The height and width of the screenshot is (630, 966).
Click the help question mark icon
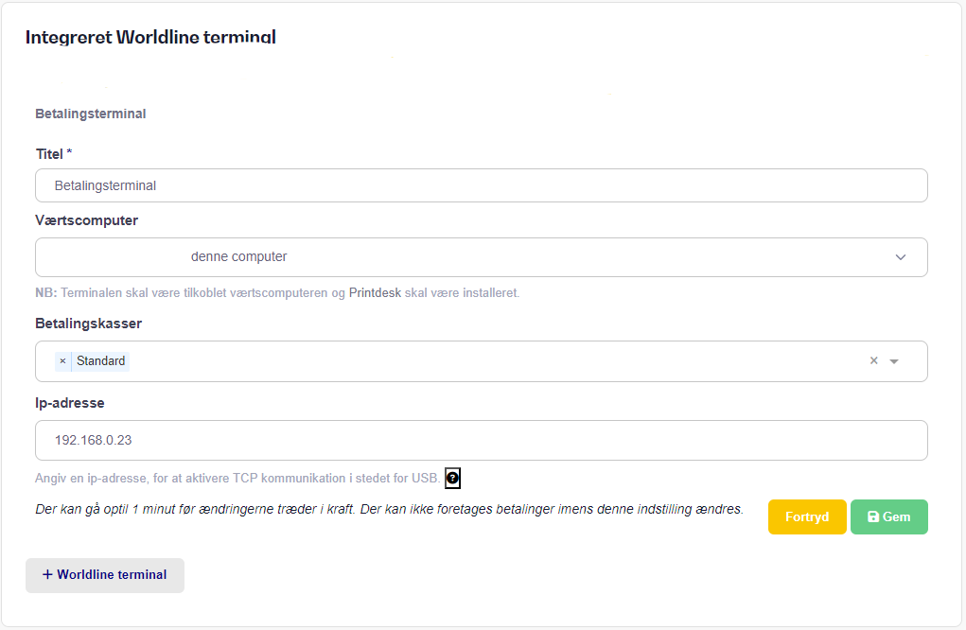[x=452, y=478]
